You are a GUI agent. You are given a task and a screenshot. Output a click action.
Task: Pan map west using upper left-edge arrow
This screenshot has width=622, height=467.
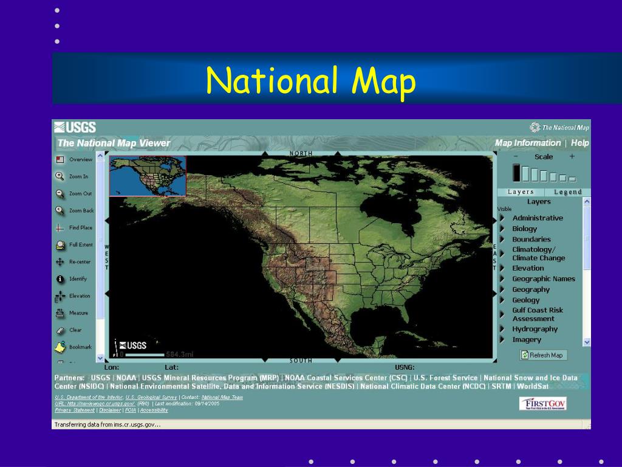(106, 220)
